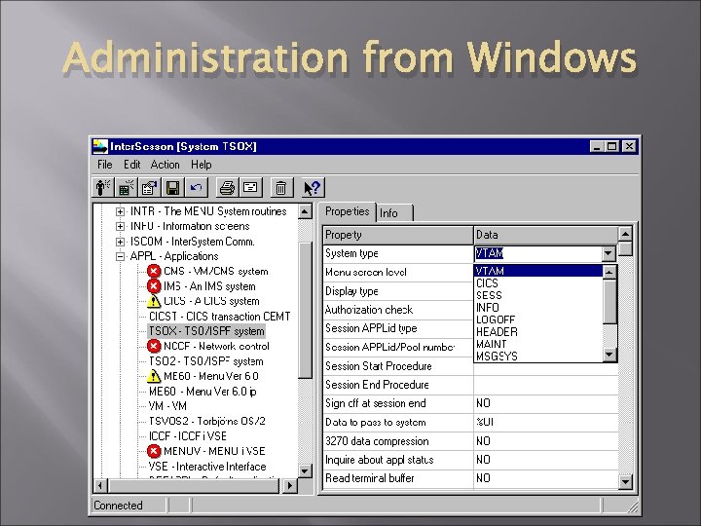Select ME60 - Menu Ver 6.0 ip

tap(203, 392)
